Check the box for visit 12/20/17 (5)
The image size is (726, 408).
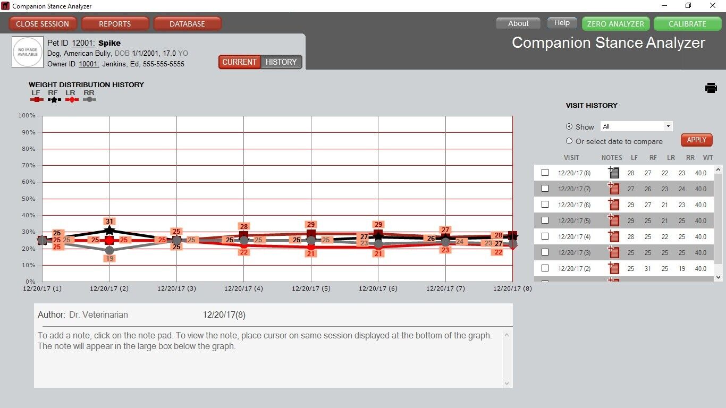point(545,220)
